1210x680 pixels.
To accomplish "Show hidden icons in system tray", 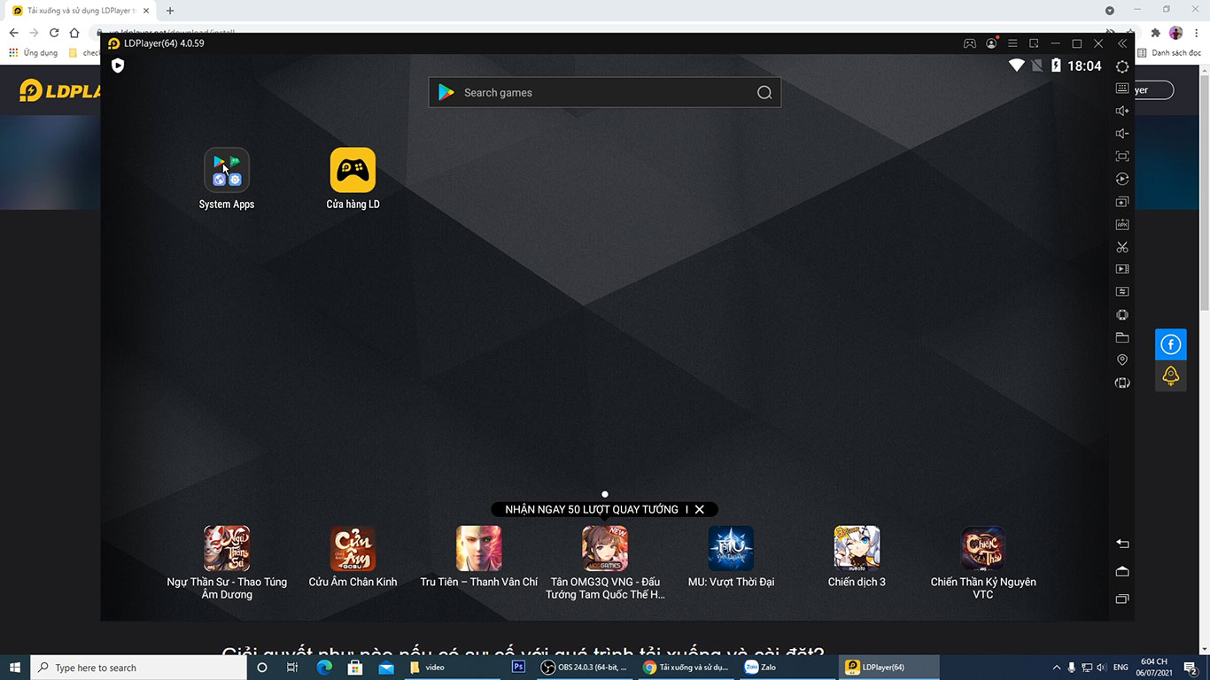I will tap(1056, 668).
